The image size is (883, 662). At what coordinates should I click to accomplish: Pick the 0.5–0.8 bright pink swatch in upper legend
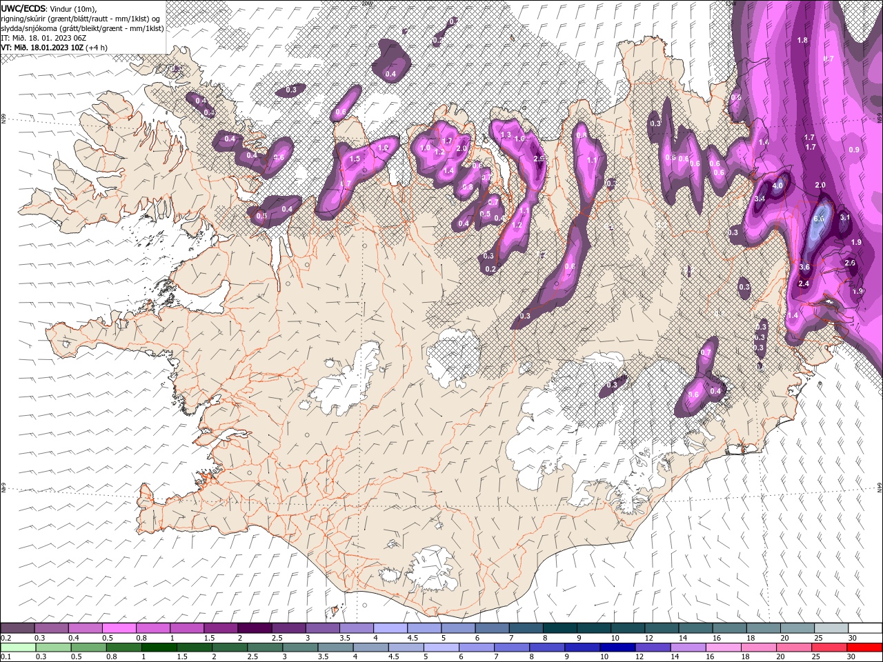click(x=119, y=628)
